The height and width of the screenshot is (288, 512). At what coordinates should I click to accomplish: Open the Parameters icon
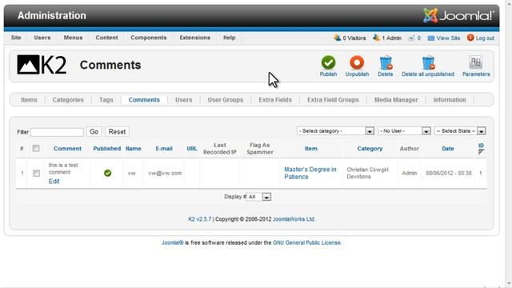(x=476, y=62)
